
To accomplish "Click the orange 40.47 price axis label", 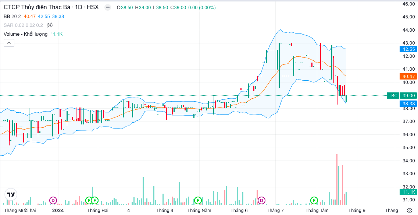I will tap(408, 76).
